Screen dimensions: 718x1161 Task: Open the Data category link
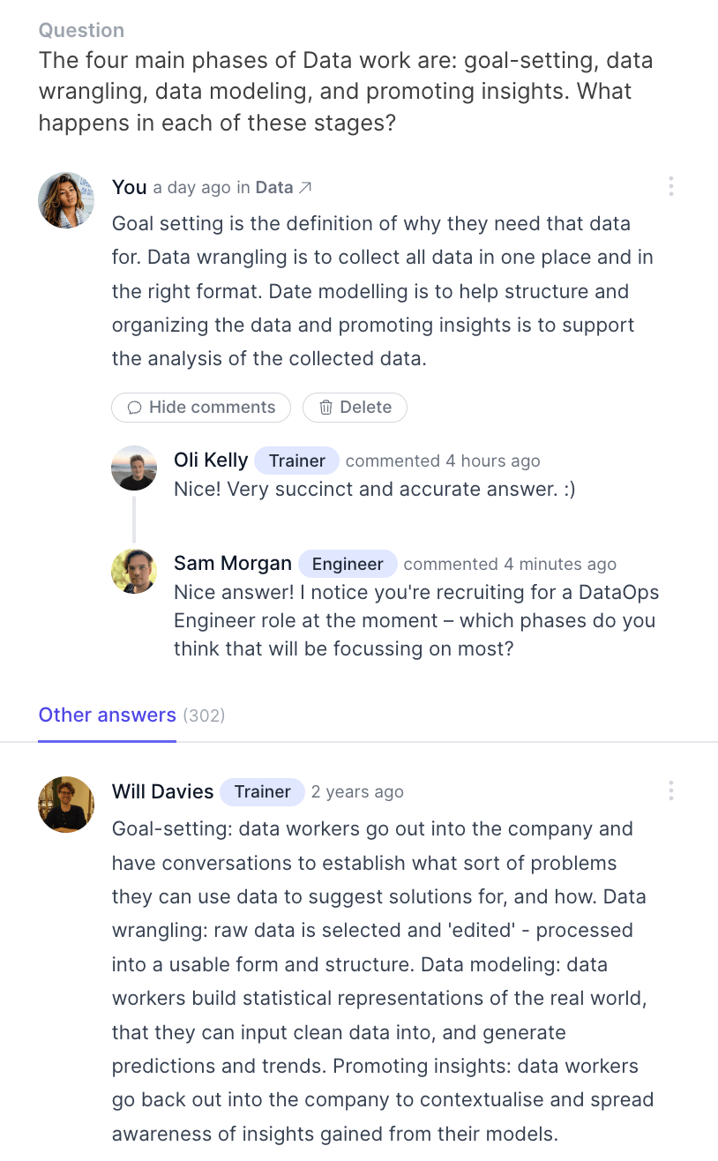[x=274, y=187]
